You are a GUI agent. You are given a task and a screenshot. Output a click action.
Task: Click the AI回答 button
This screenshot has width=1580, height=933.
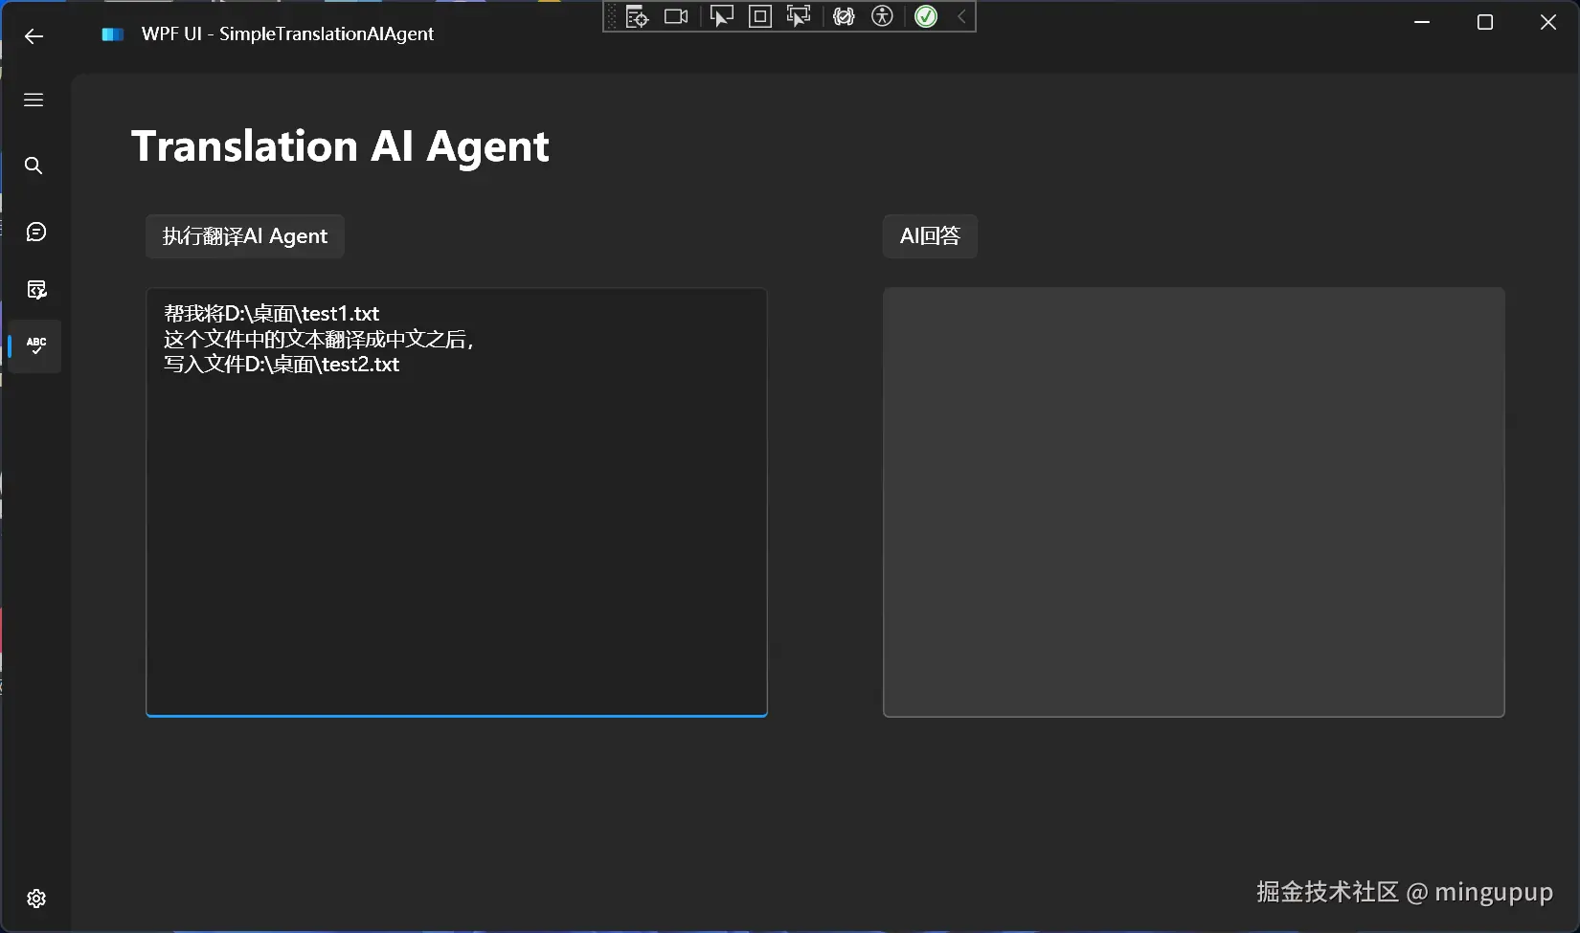click(930, 236)
